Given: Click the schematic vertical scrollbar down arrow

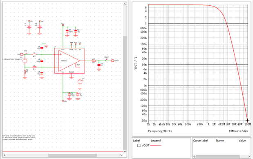Looking at the screenshot, I should (125, 151).
